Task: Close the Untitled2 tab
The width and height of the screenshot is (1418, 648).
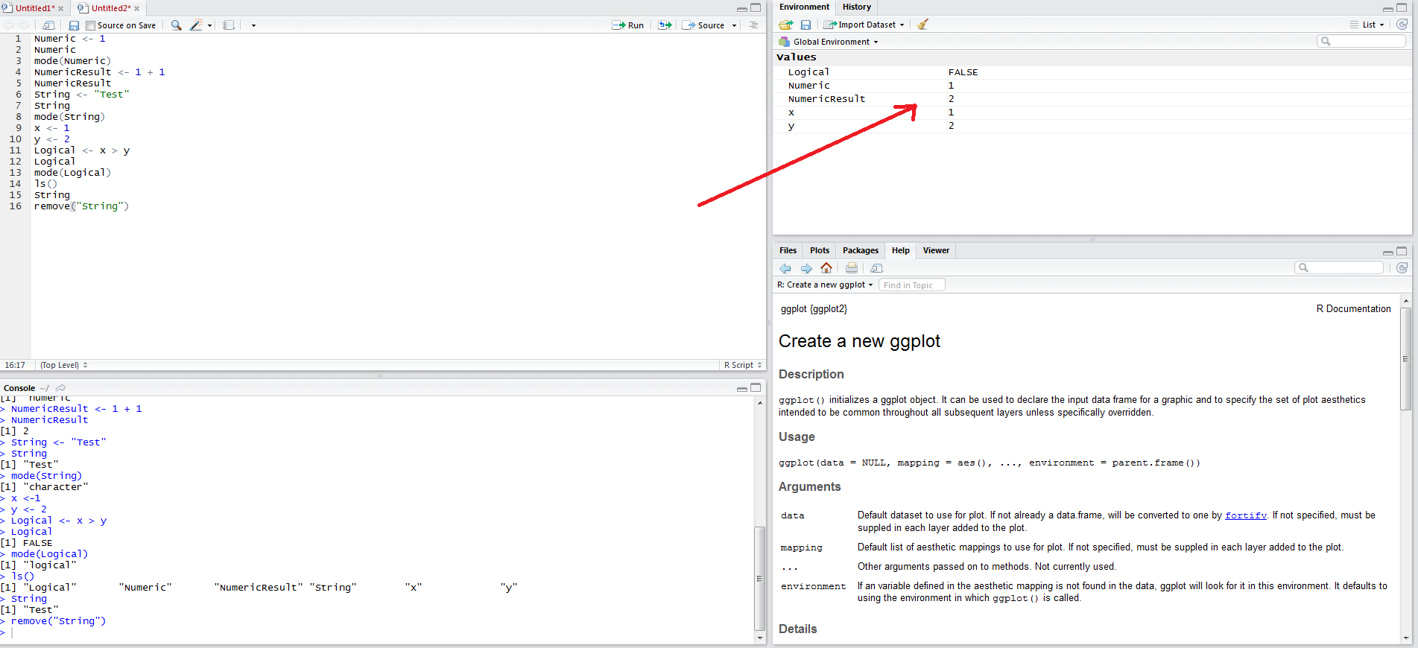Action: point(137,9)
